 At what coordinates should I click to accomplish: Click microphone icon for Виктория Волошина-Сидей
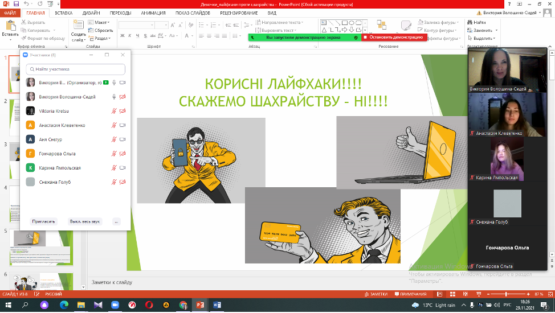click(x=114, y=97)
